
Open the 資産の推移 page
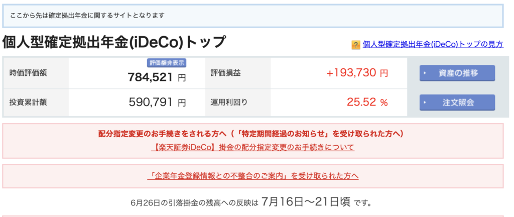(457, 73)
